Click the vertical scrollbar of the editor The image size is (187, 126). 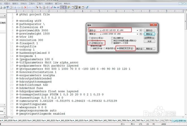186,63
